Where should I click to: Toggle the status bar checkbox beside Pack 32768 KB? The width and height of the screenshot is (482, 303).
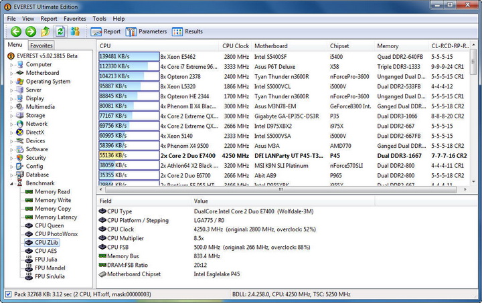(x=9, y=294)
